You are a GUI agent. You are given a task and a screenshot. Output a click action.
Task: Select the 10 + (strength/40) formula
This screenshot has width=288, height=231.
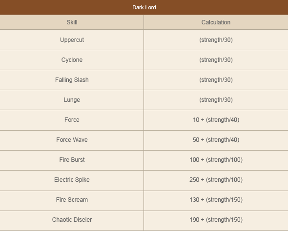(216, 120)
